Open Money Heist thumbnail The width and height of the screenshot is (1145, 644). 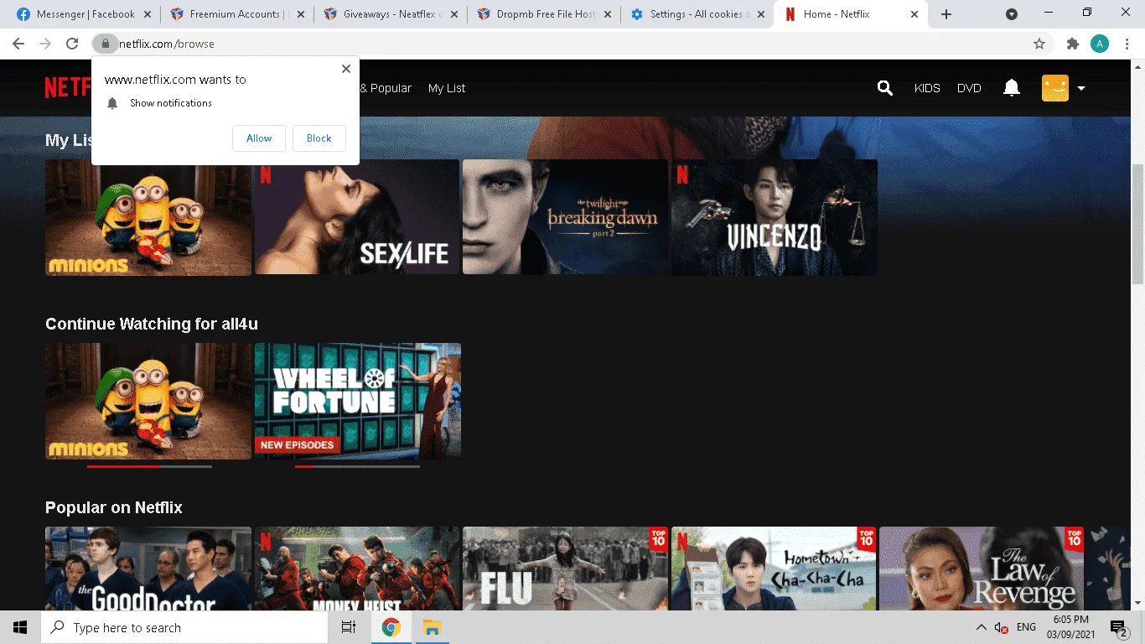coord(356,569)
